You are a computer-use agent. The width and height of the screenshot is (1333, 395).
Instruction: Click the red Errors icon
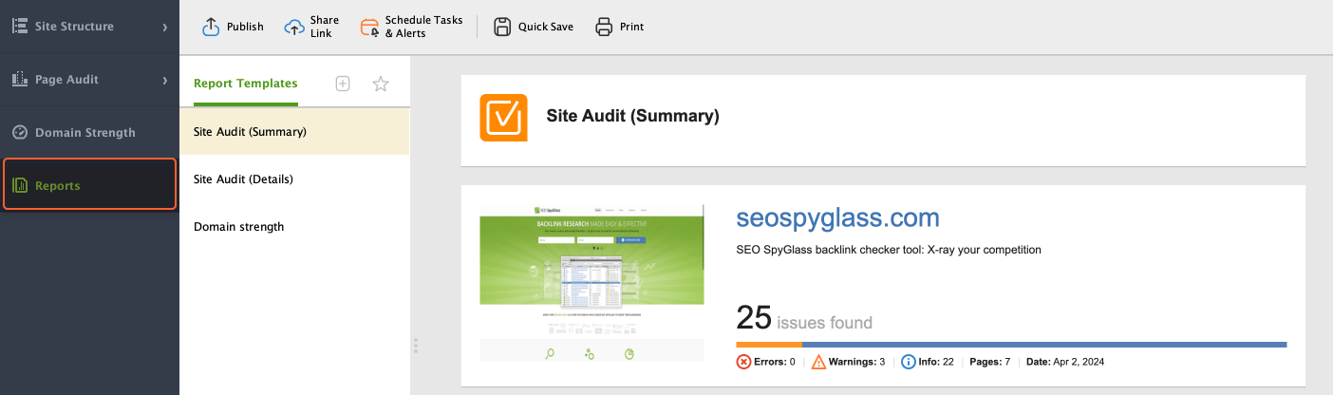click(x=744, y=362)
